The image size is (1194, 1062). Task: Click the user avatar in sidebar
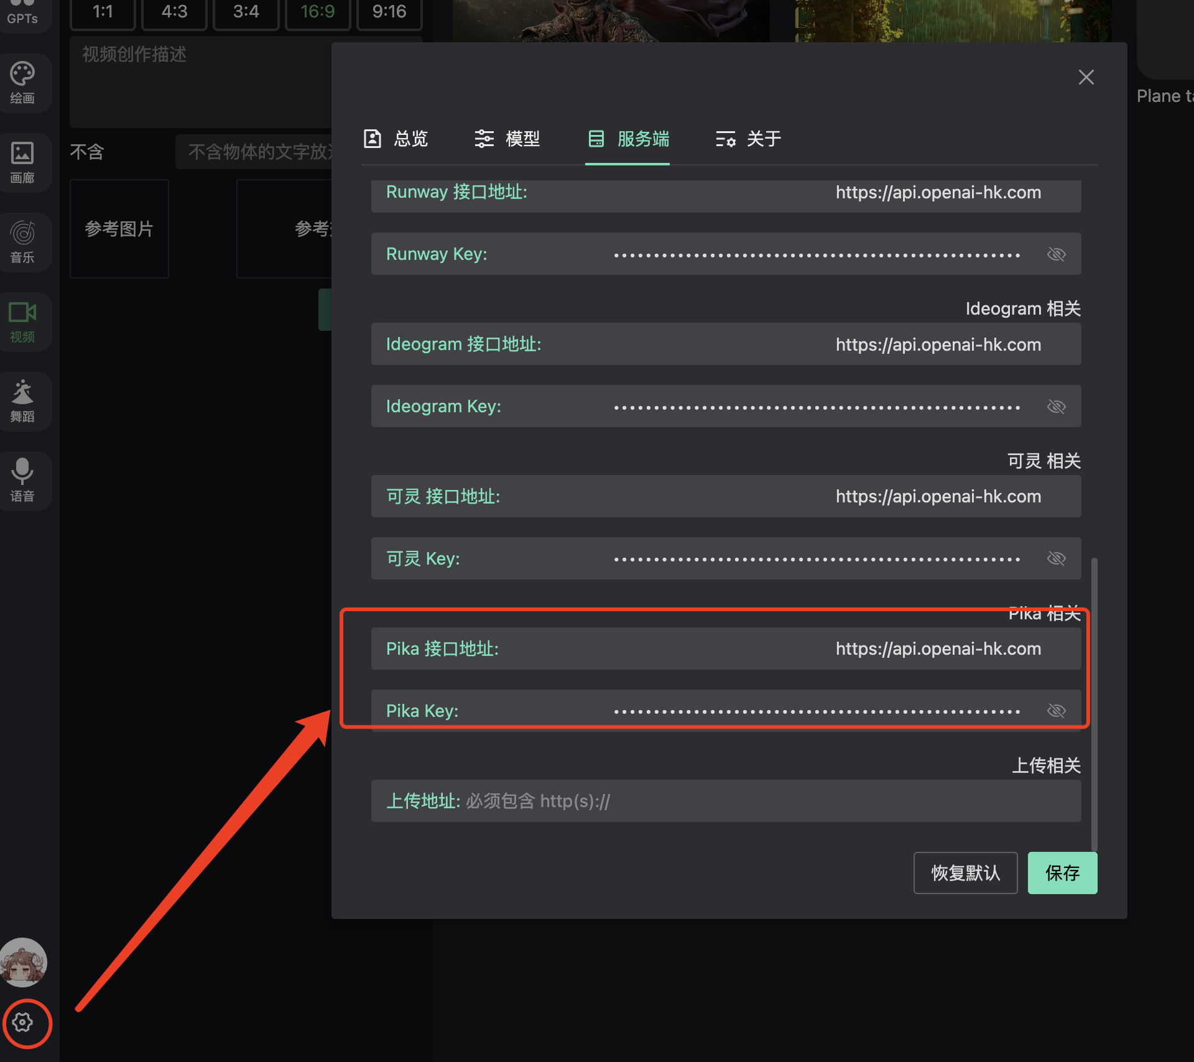coord(24,962)
